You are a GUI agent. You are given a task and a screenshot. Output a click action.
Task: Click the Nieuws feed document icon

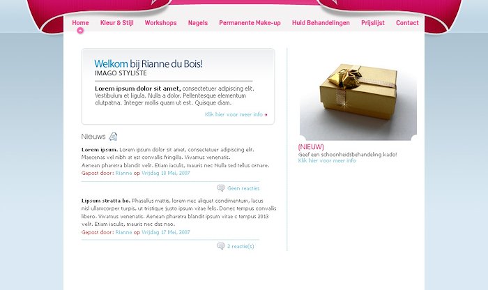(x=113, y=137)
